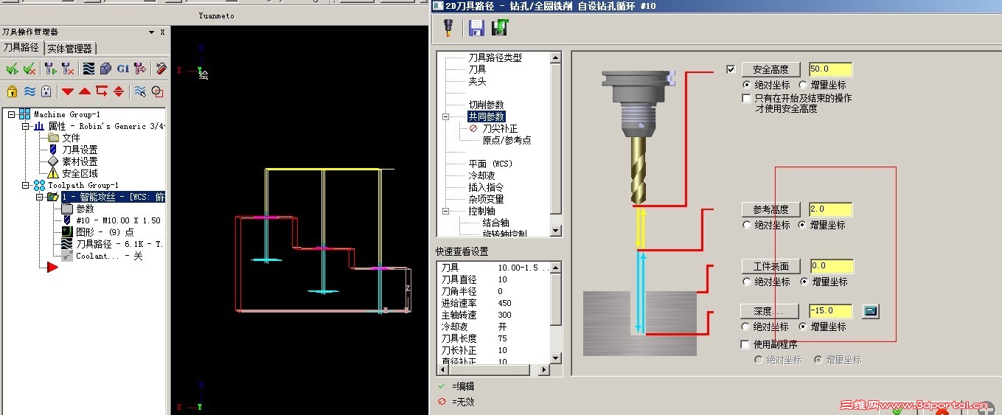Screen dimensions: 1002x415
Task: Select 增量坐标 for 参考高度
Action: point(803,225)
